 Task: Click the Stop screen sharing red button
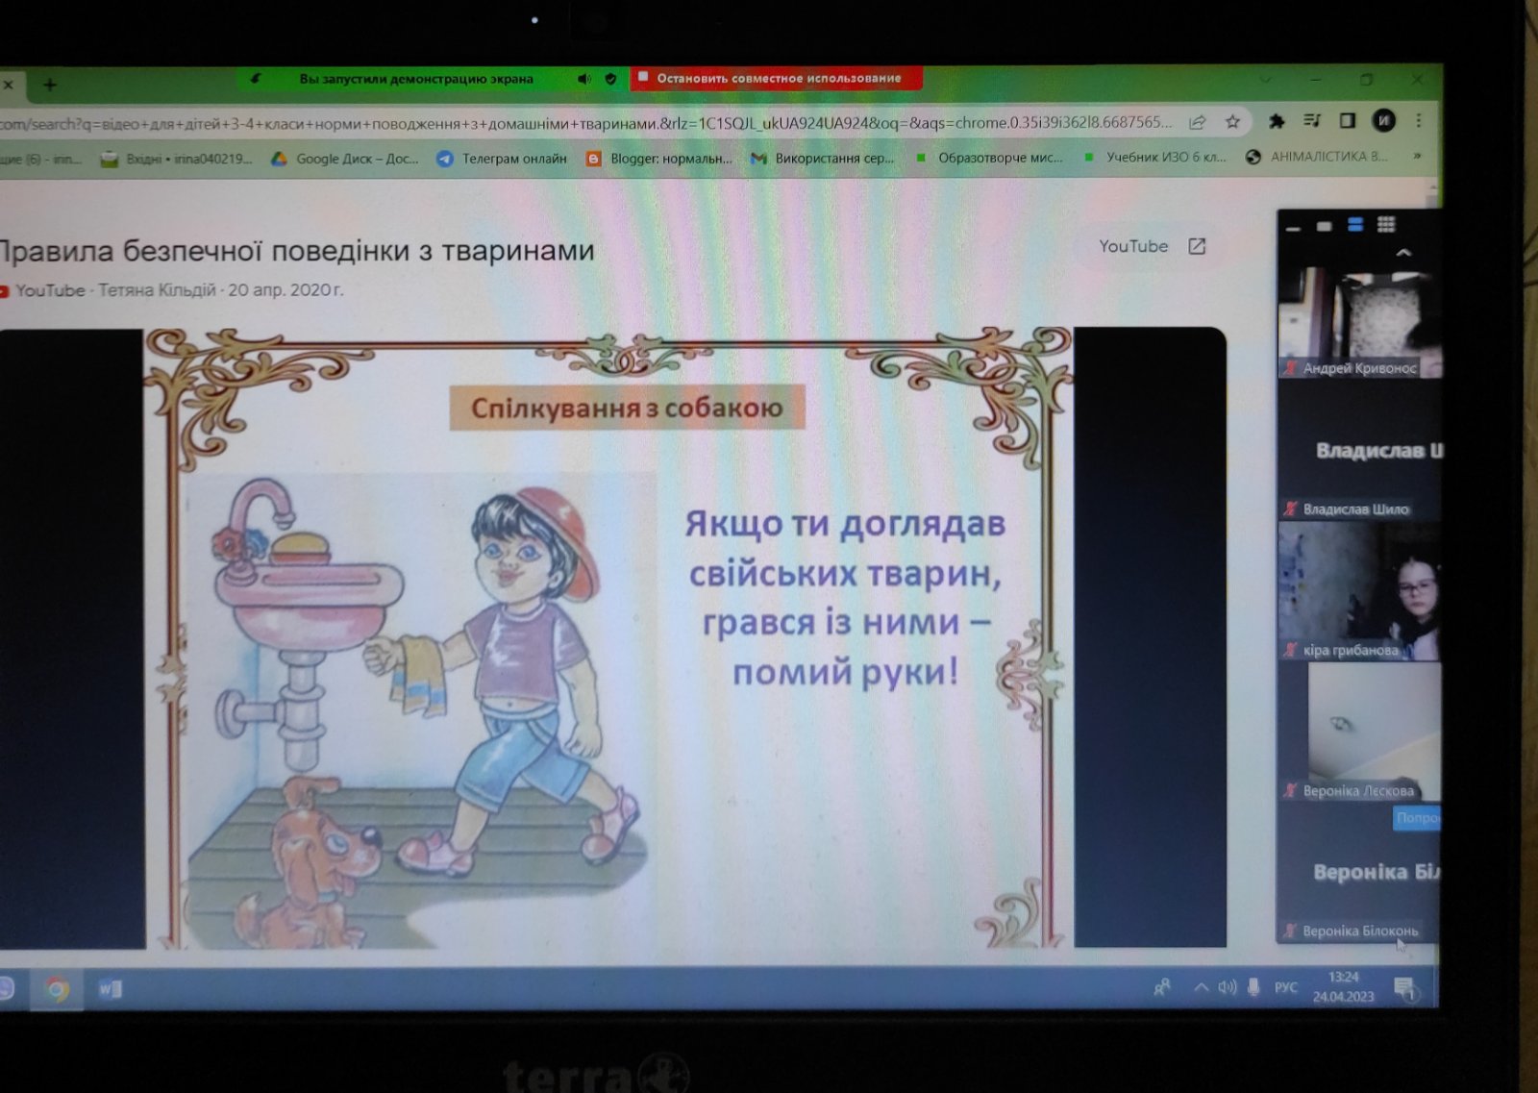coord(776,78)
